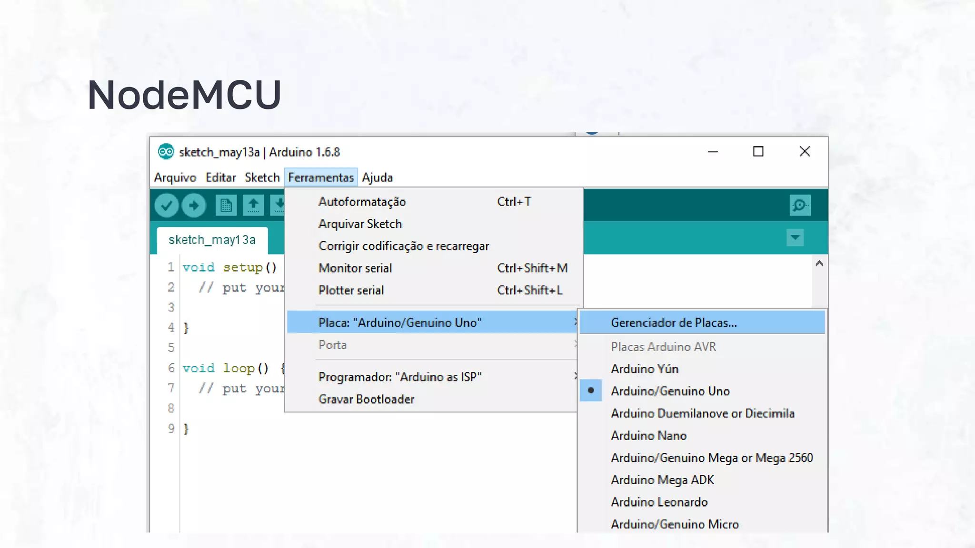The width and height of the screenshot is (975, 548).
Task: Close the Arduino window
Action: coord(805,152)
